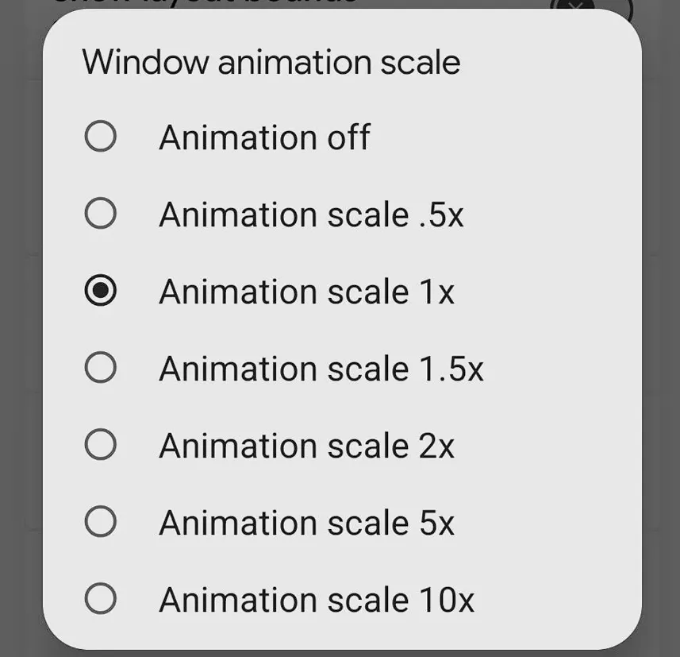The height and width of the screenshot is (657, 680).
Task: Tap the "Animation off" option text
Action: [x=264, y=137]
